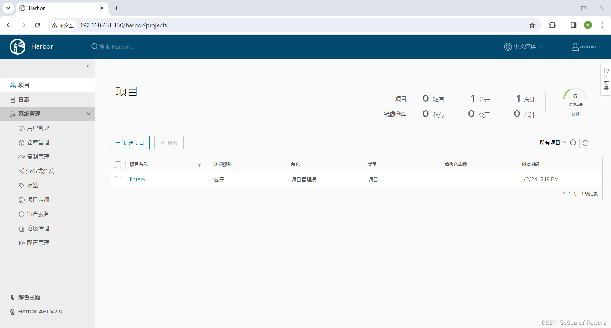
Task: Open admin user menu
Action: click(586, 46)
